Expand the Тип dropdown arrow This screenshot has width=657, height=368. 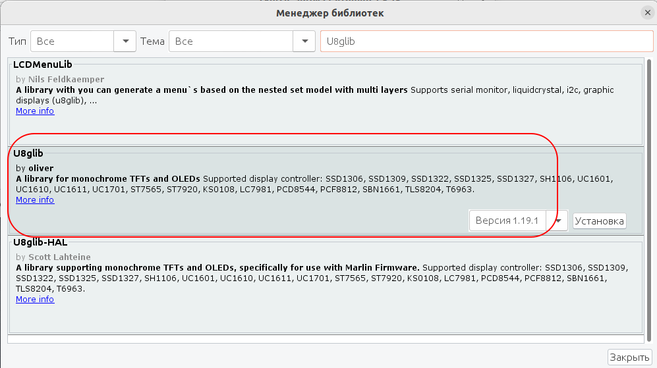coord(125,41)
